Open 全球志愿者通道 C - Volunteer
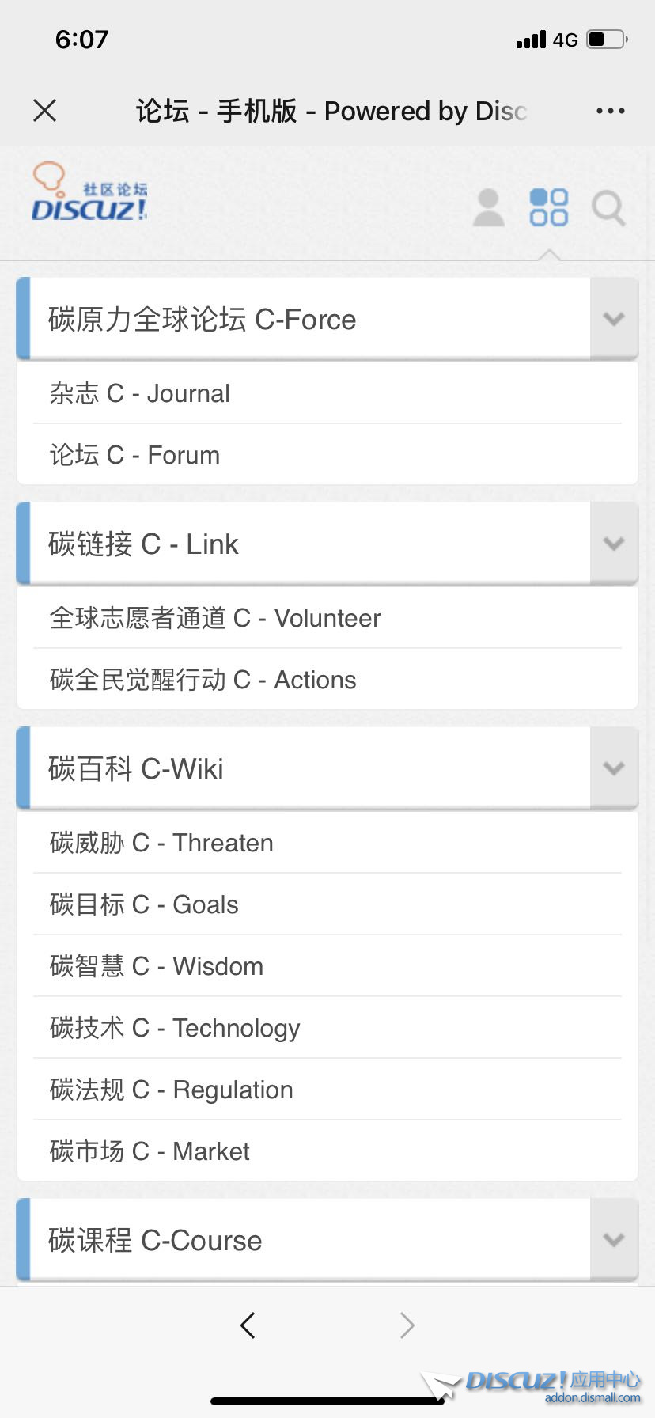 pos(215,618)
